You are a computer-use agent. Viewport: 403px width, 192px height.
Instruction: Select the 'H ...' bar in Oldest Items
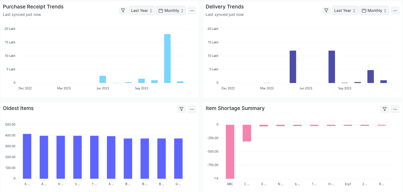61,157
